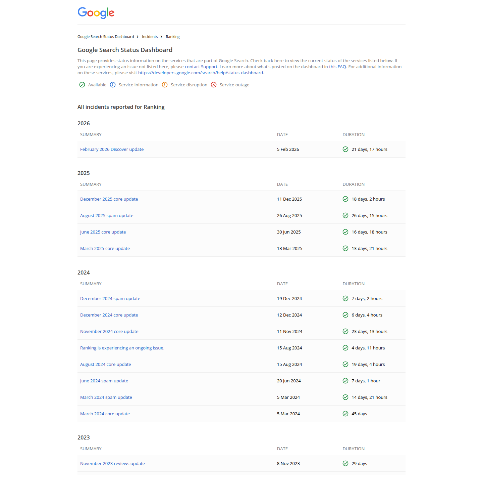Click the Service outage icon in the legend
This screenshot has height=504, width=483.
[214, 85]
